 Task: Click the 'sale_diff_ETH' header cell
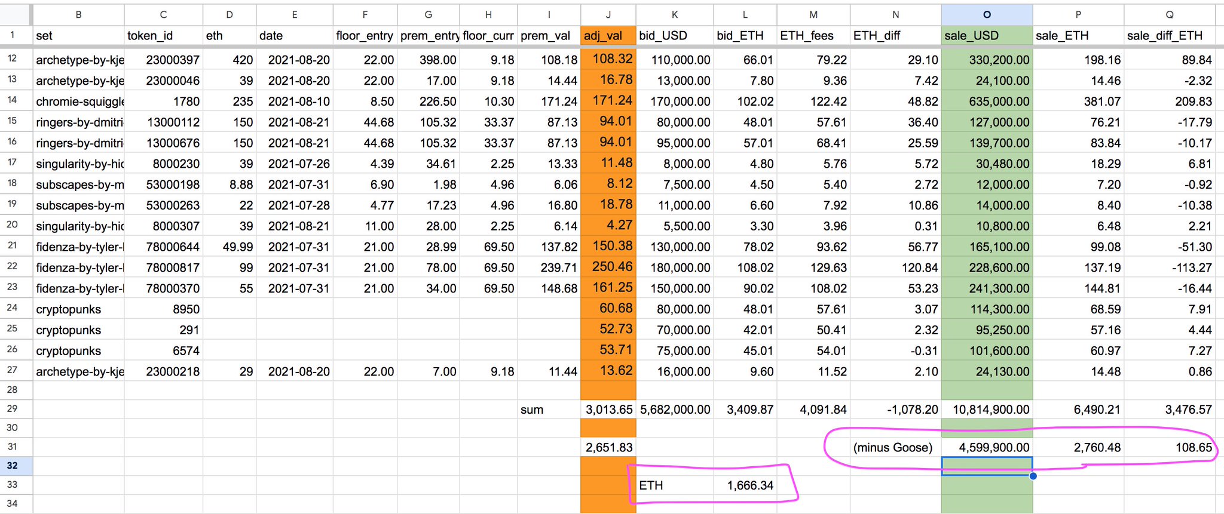tap(1169, 36)
